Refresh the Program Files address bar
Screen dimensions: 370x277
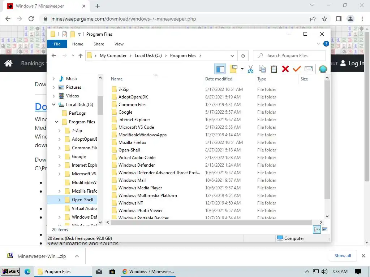point(243,56)
